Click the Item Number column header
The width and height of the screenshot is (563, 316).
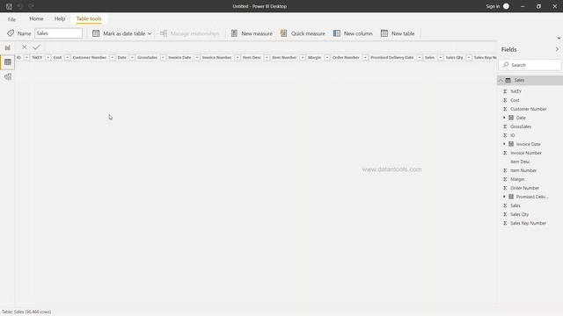point(284,58)
